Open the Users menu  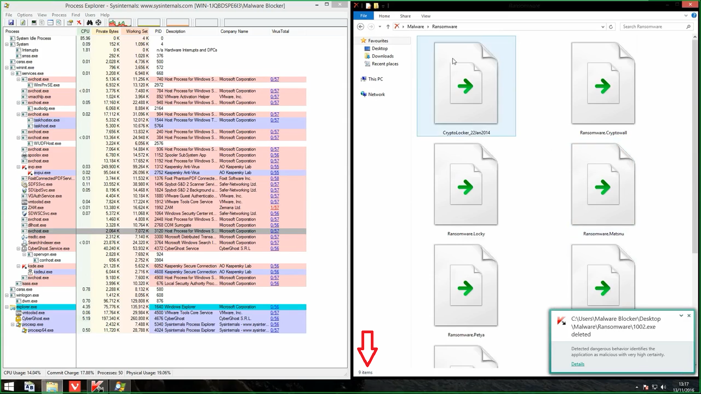(x=90, y=15)
